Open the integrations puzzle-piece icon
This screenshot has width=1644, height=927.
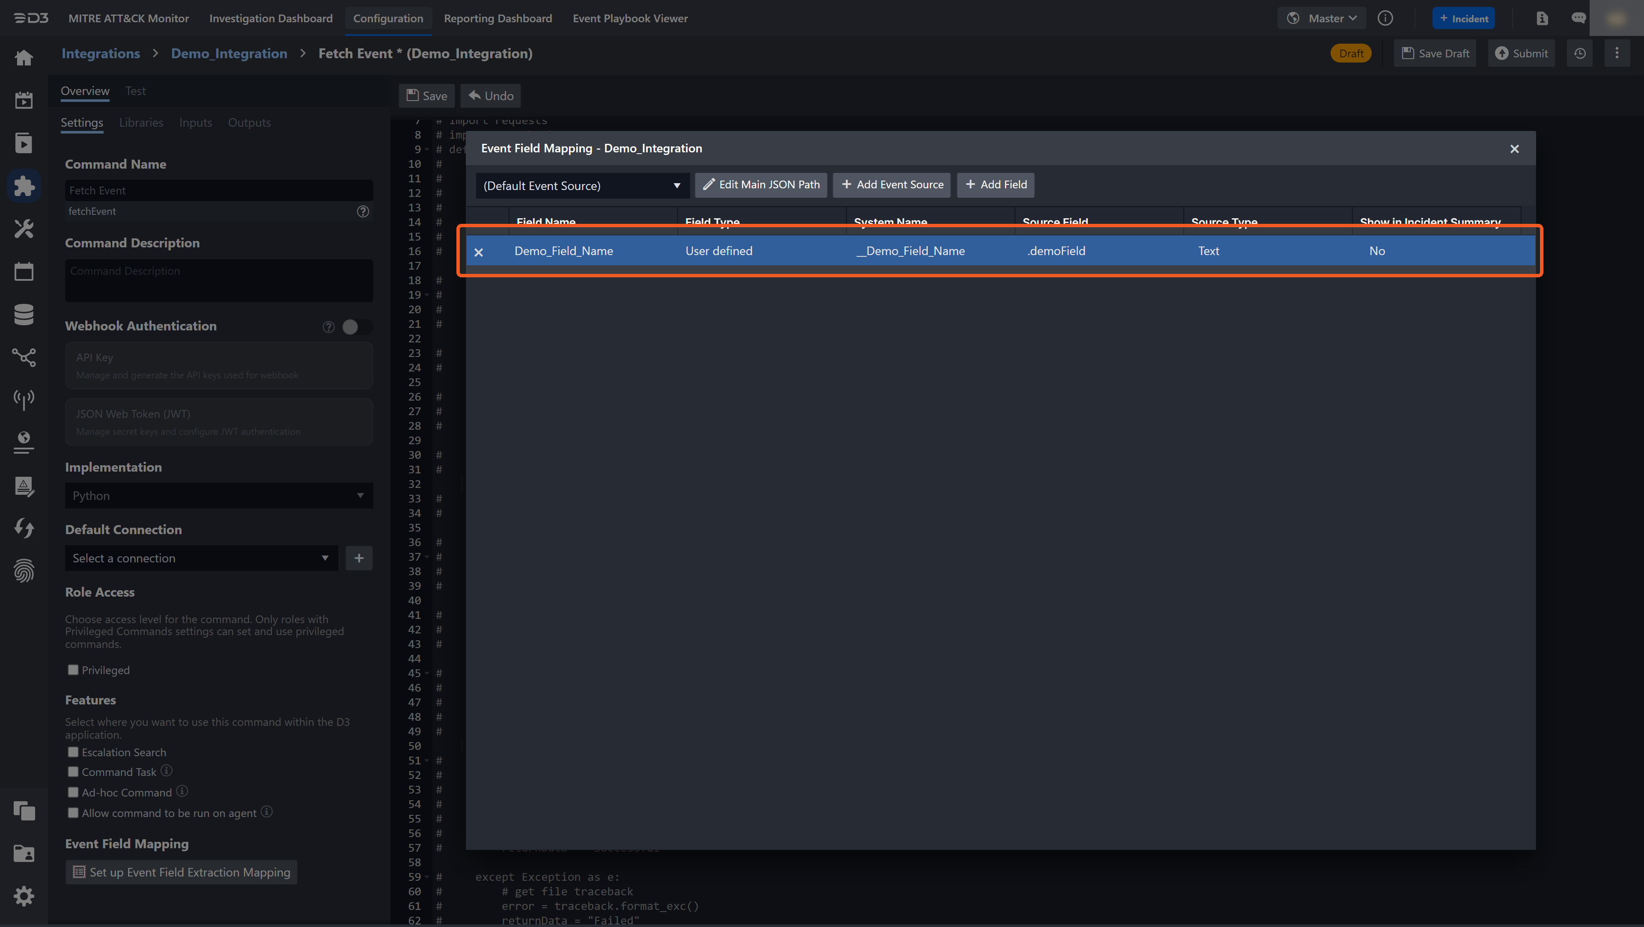coord(24,186)
